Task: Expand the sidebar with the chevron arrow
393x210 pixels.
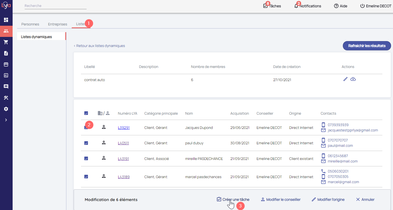Action: [6, 120]
